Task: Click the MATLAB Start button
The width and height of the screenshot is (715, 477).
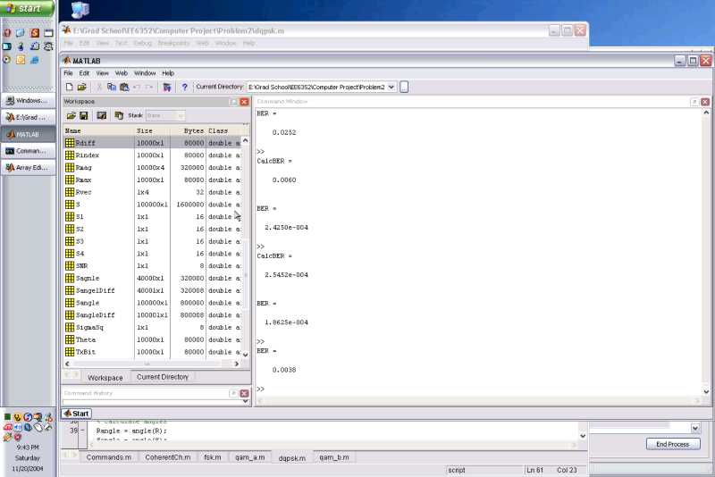Action: 77,414
